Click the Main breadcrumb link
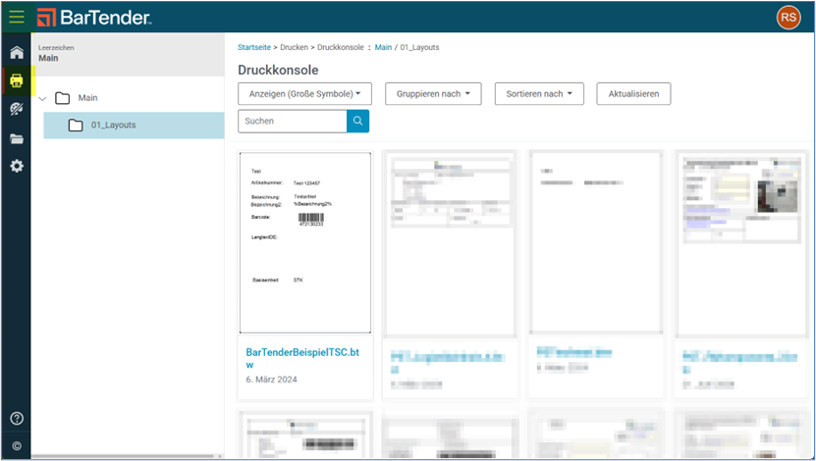Image resolution: width=816 pixels, height=461 pixels. coord(383,47)
